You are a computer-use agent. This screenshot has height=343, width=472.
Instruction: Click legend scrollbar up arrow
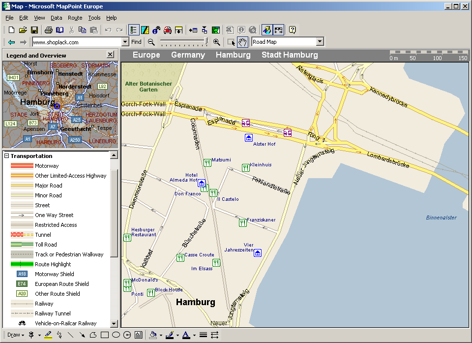tap(114, 155)
